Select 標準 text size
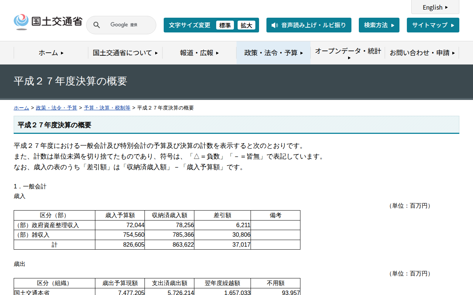The image size is (473, 295). [225, 25]
